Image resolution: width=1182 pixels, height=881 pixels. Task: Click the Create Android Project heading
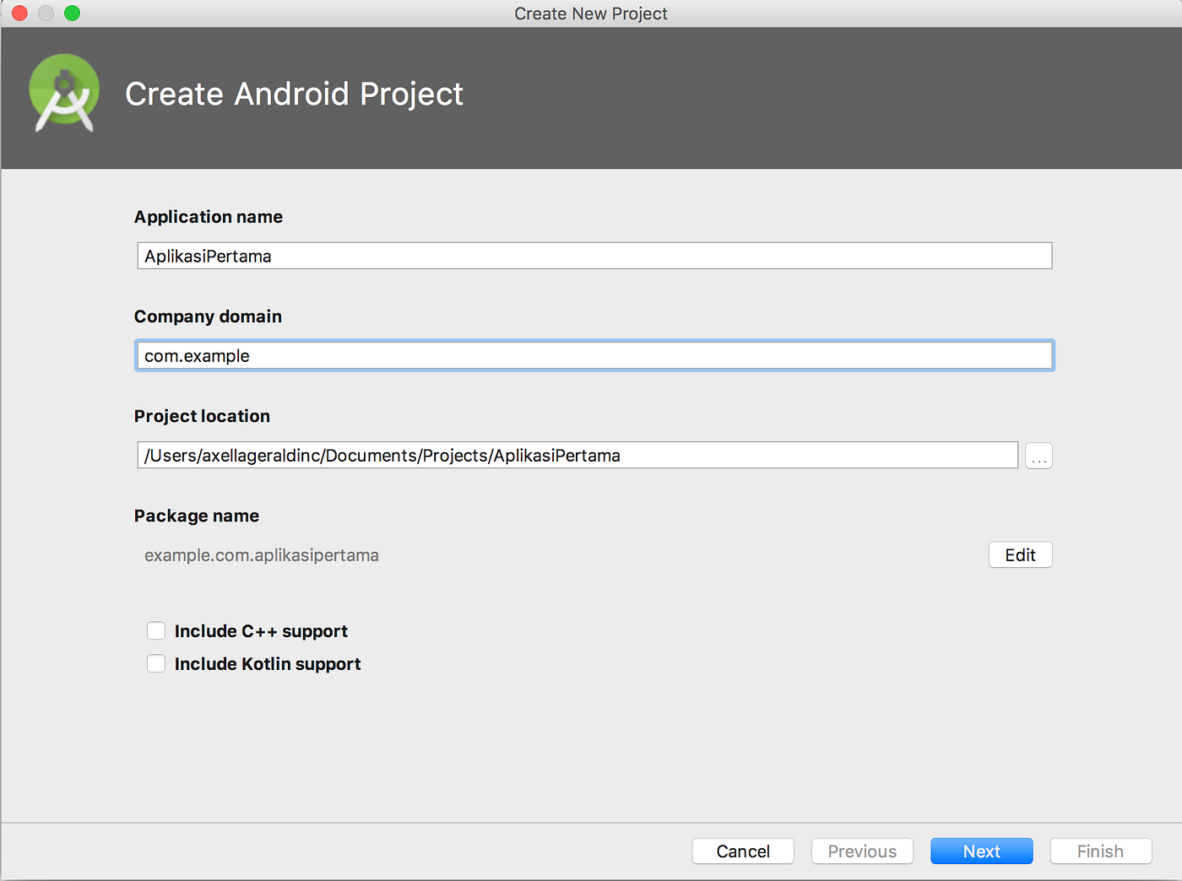point(294,94)
